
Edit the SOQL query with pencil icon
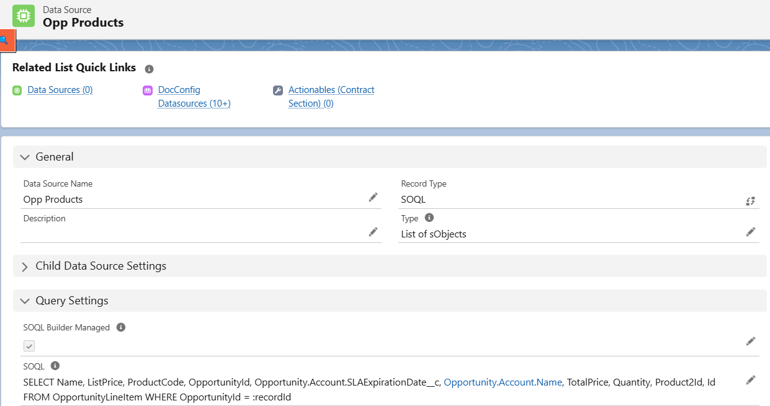751,380
